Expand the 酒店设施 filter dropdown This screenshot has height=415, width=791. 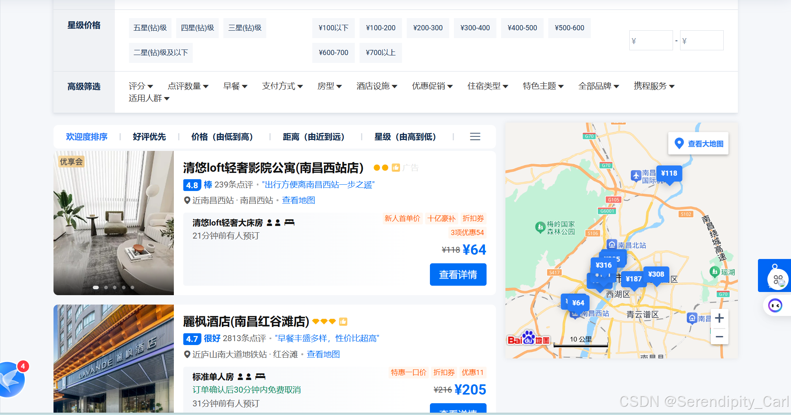click(x=377, y=86)
